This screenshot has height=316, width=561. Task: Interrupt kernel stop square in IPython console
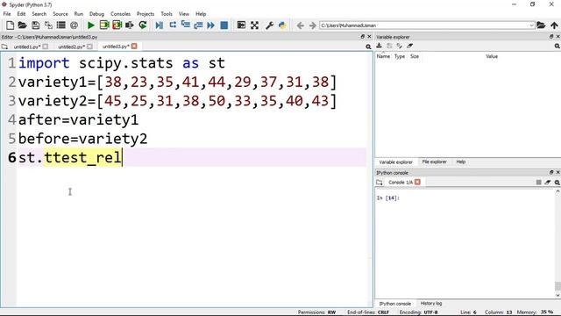coord(538,183)
